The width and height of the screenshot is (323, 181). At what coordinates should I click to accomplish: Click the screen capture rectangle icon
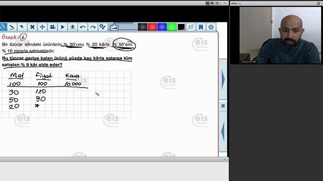(x=191, y=27)
